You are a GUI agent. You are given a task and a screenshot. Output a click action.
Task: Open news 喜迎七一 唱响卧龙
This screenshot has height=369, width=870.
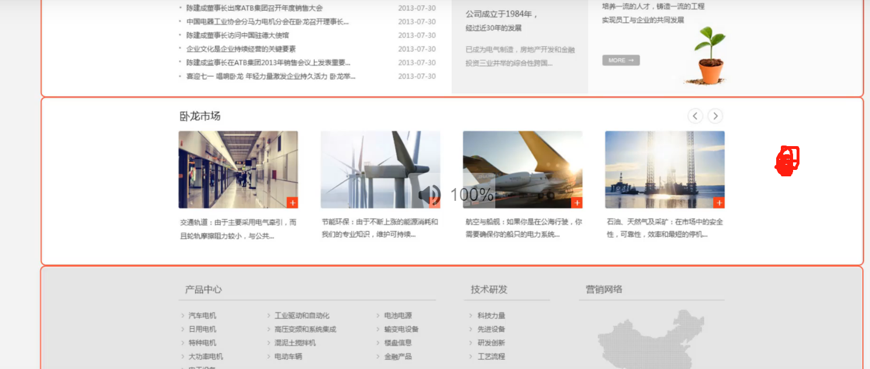click(271, 76)
